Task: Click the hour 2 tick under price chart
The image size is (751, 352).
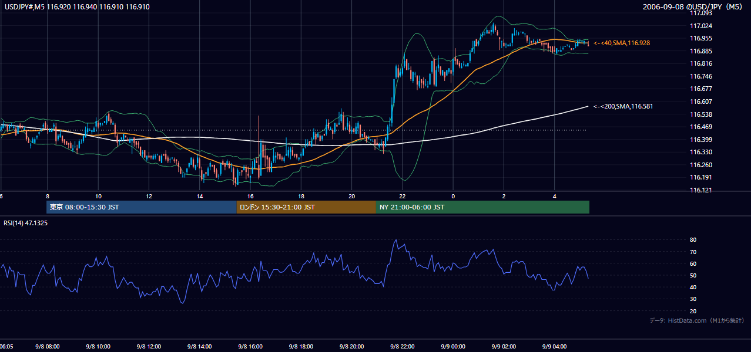Action: point(504,196)
